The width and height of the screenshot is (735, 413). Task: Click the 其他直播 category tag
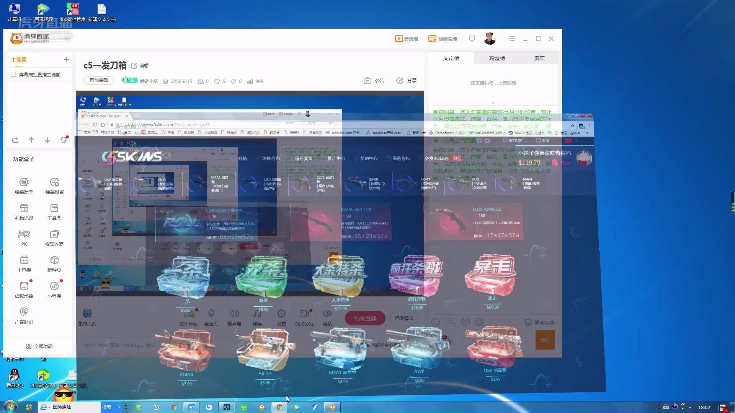[x=99, y=80]
